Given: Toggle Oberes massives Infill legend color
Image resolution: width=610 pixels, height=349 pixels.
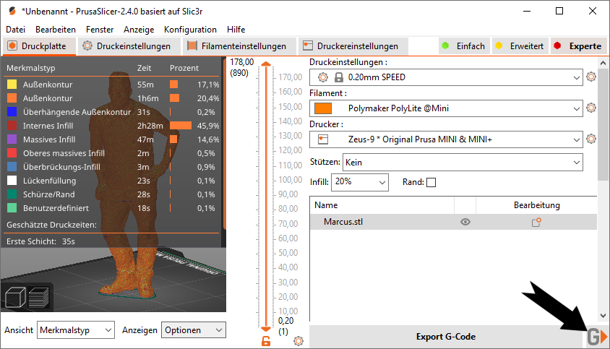Looking at the screenshot, I should click(x=12, y=153).
